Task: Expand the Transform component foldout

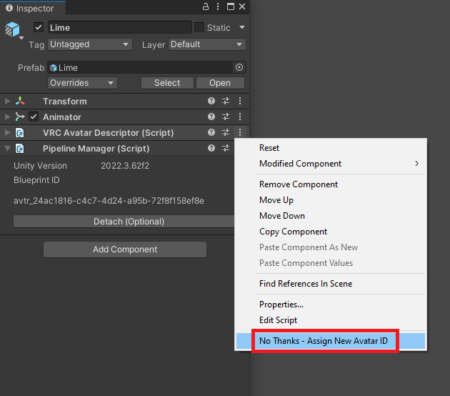Action: [8, 102]
